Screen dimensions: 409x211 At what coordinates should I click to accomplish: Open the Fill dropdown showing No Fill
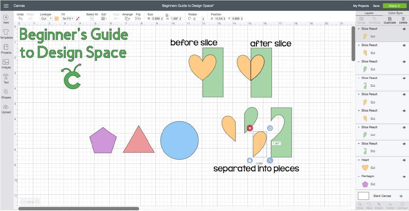click(68, 19)
